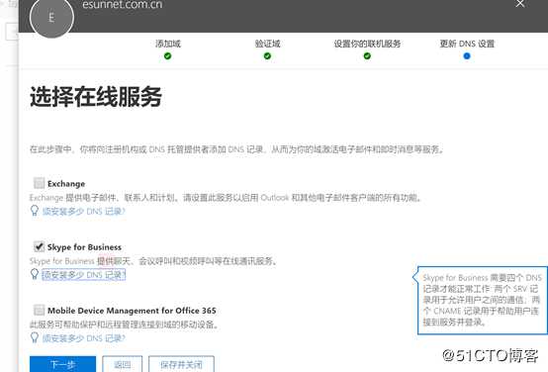
Task: Click the 保存并关闭 button
Action: coord(181,364)
